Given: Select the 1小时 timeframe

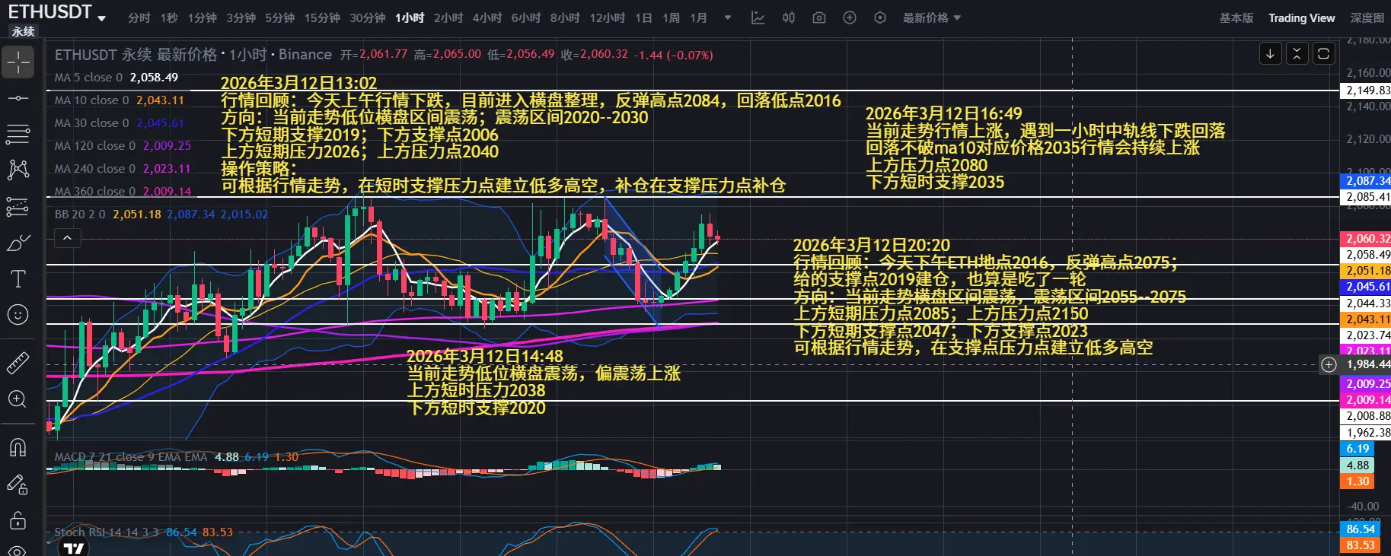Looking at the screenshot, I should coord(410,17).
